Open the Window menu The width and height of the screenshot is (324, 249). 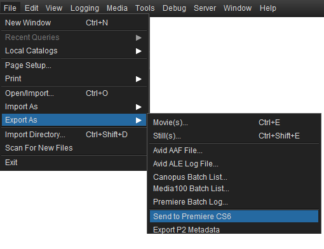pos(238,8)
